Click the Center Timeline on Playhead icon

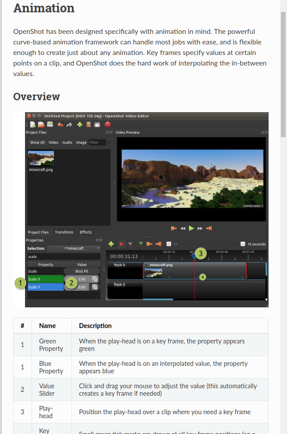click(169, 244)
